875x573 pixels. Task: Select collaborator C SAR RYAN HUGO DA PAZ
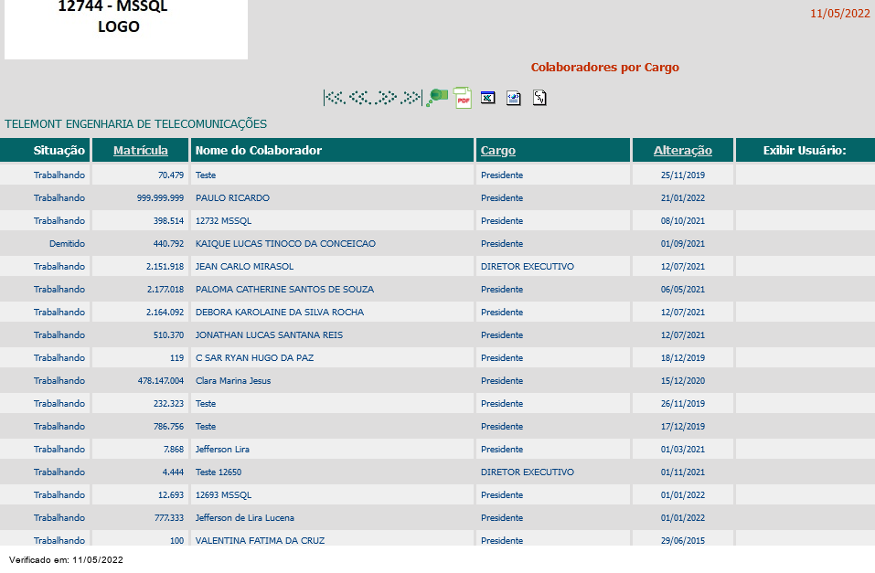[254, 358]
